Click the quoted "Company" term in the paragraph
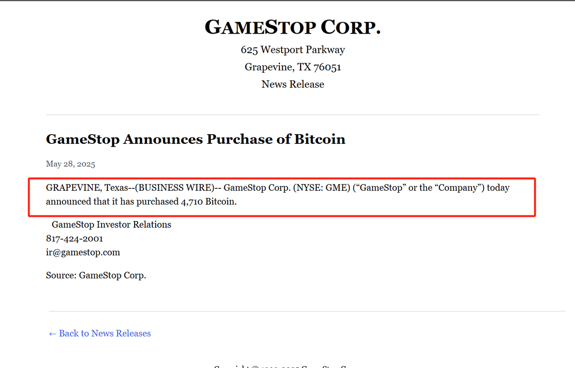The height and width of the screenshot is (368, 575). [x=460, y=188]
